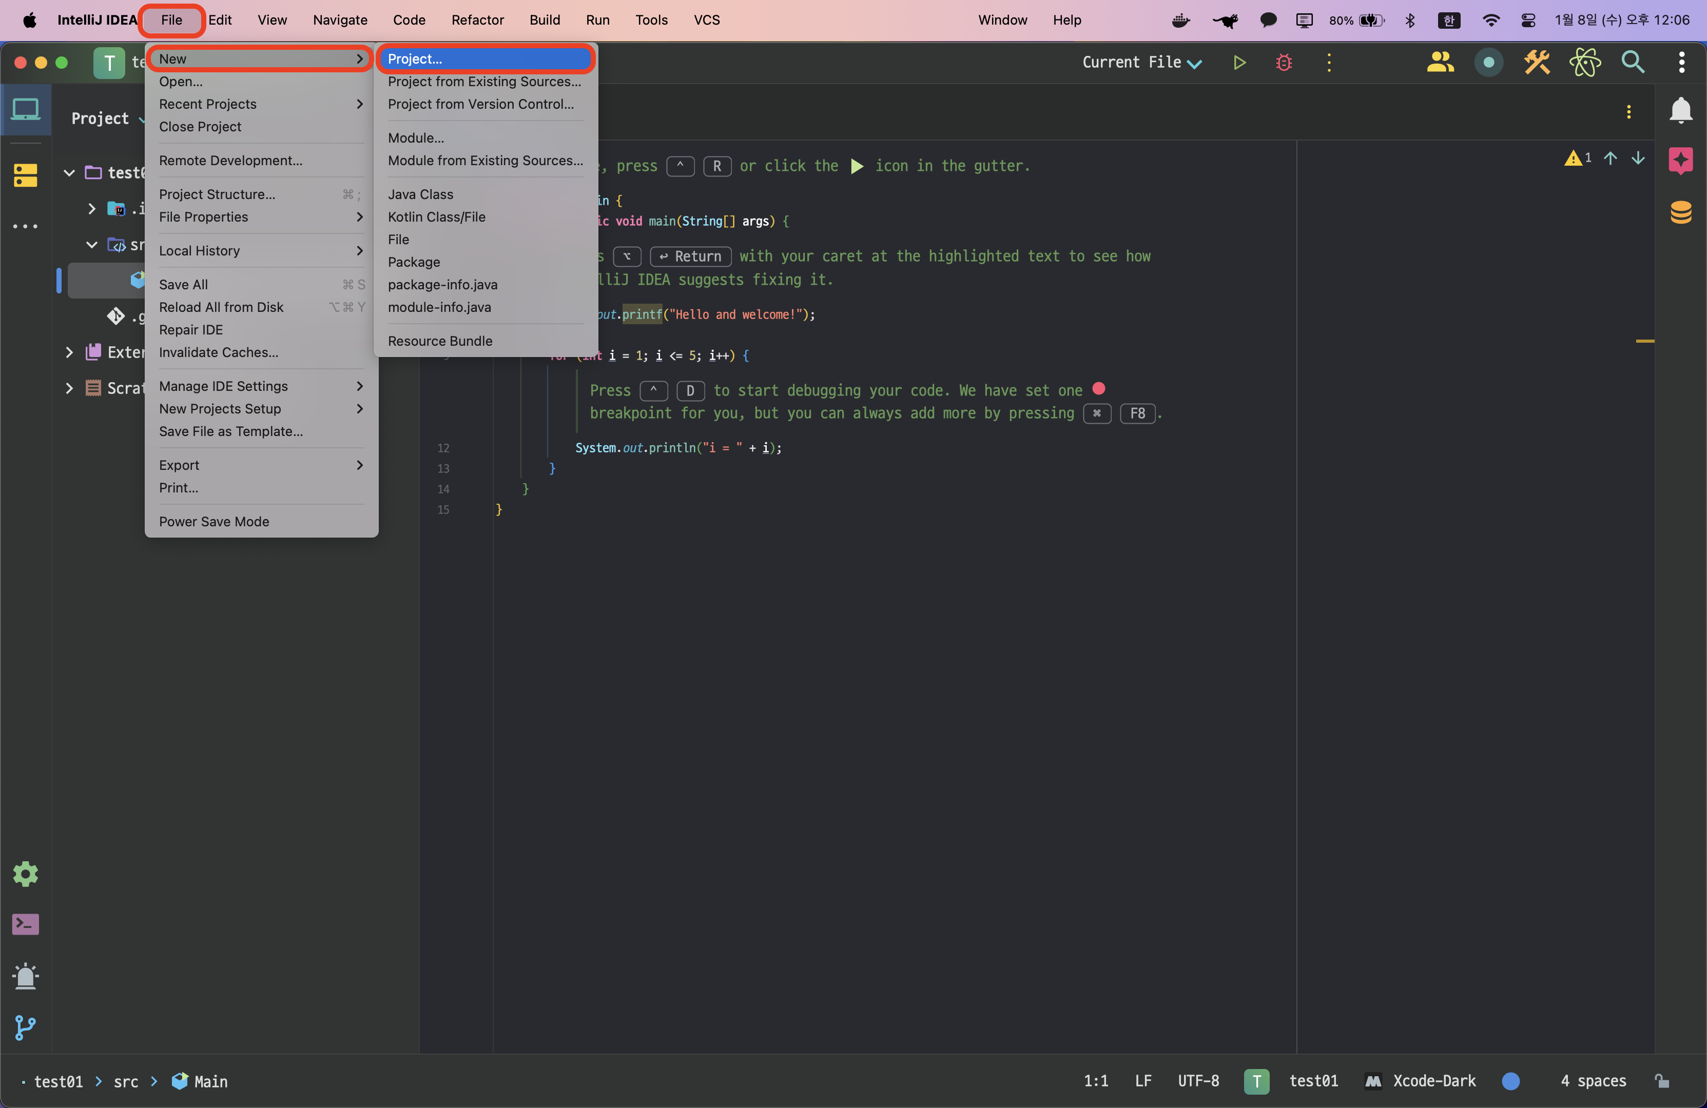
Task: Click the UTF-8 encoding status bar button
Action: tap(1198, 1081)
